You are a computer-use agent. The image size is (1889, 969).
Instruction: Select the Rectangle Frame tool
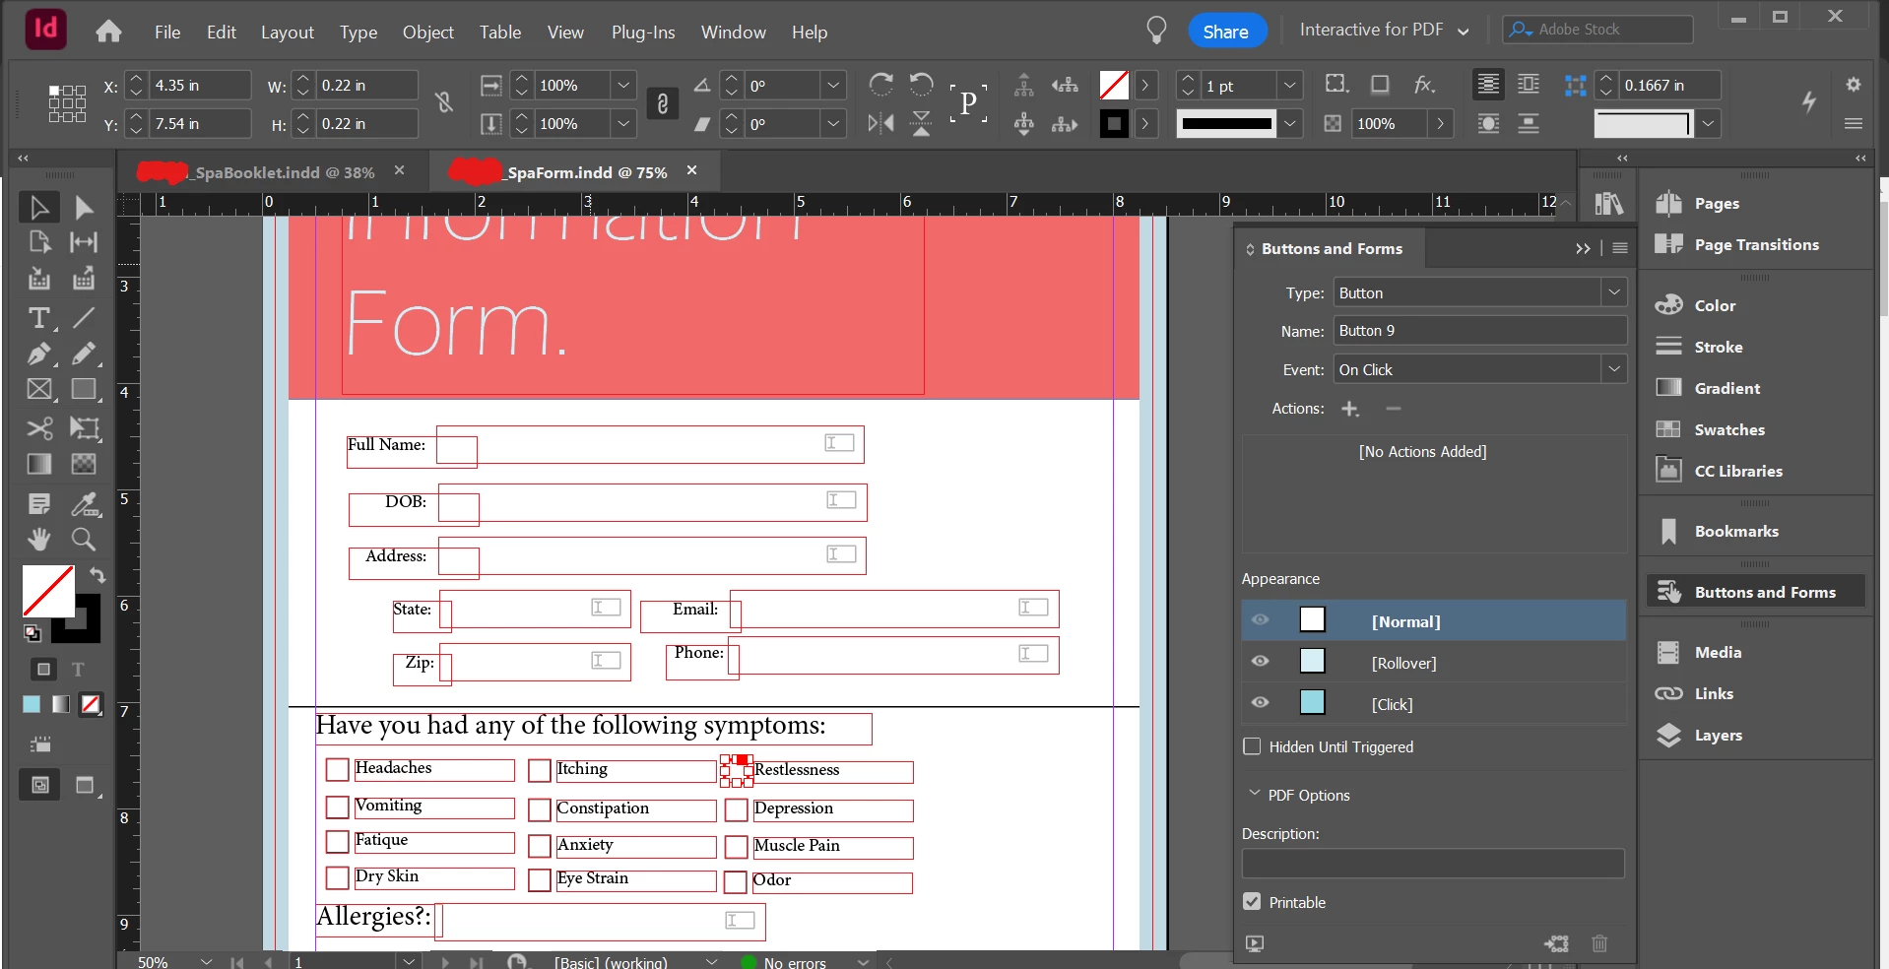[x=39, y=389]
